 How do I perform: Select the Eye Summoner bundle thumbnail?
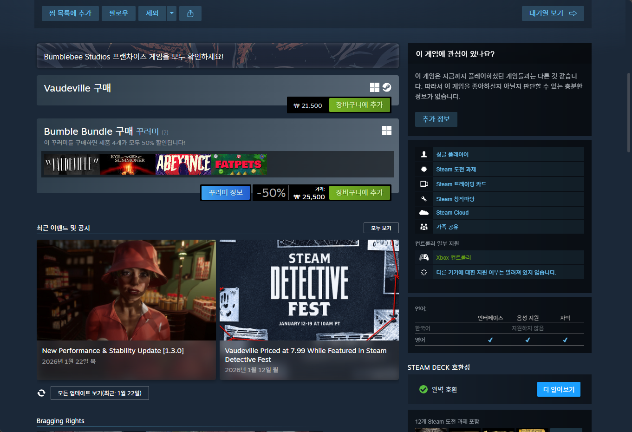(127, 164)
